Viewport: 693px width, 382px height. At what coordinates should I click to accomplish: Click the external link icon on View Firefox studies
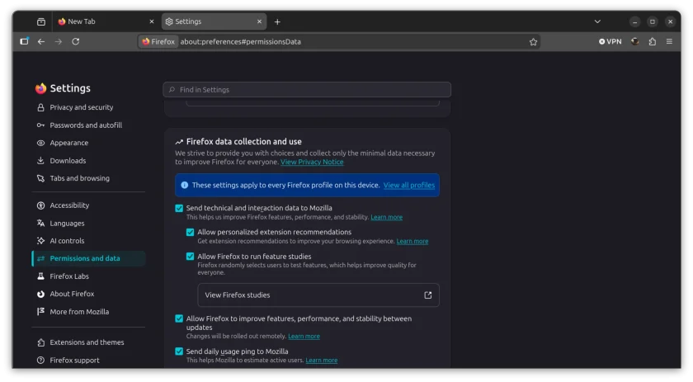[428, 295]
